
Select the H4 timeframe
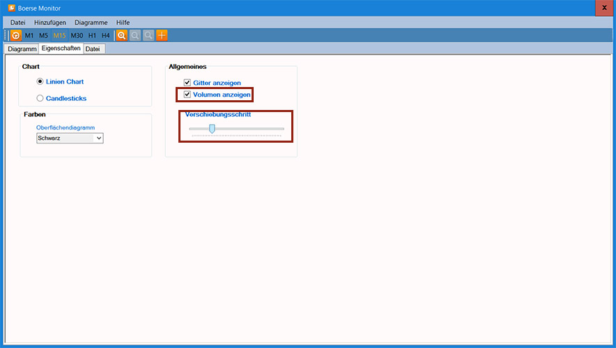pyautogui.click(x=105, y=35)
